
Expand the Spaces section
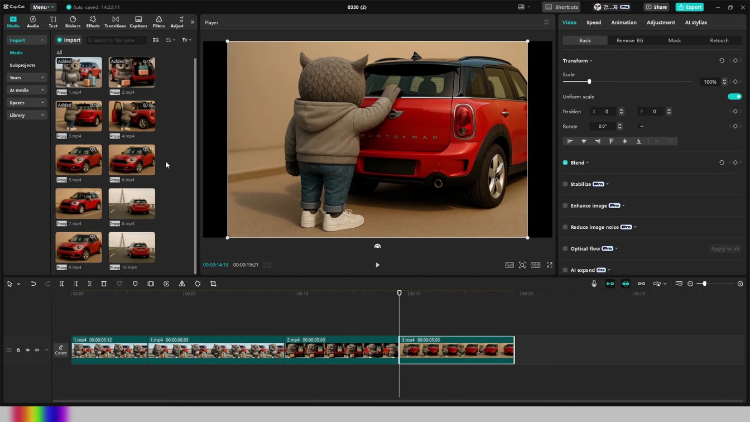click(26, 103)
